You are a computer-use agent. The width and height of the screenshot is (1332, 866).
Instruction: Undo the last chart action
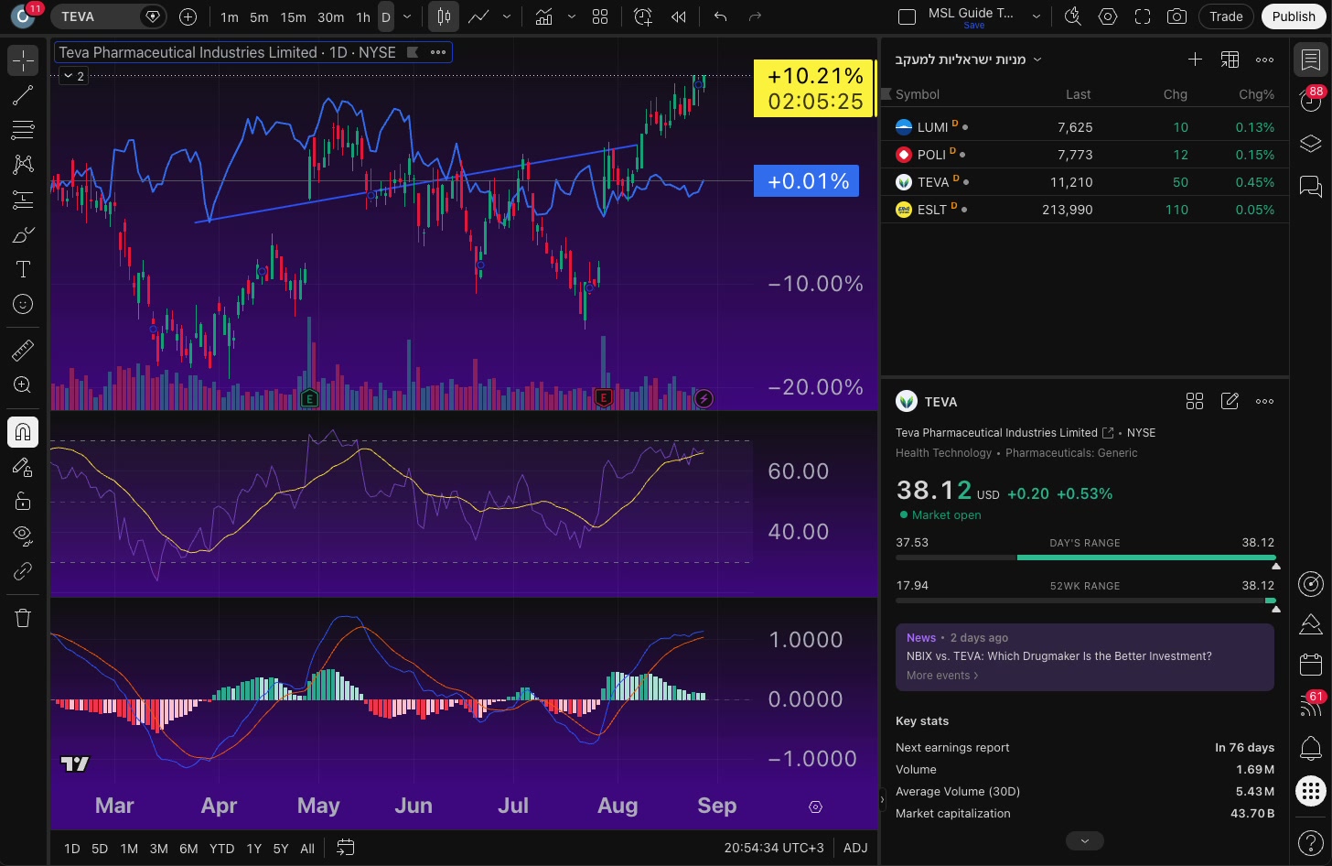point(721,16)
